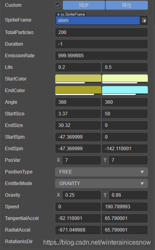Click the SpriteFrame asset picker icon
This screenshot has width=155, height=250.
pyautogui.click(x=144, y=20)
